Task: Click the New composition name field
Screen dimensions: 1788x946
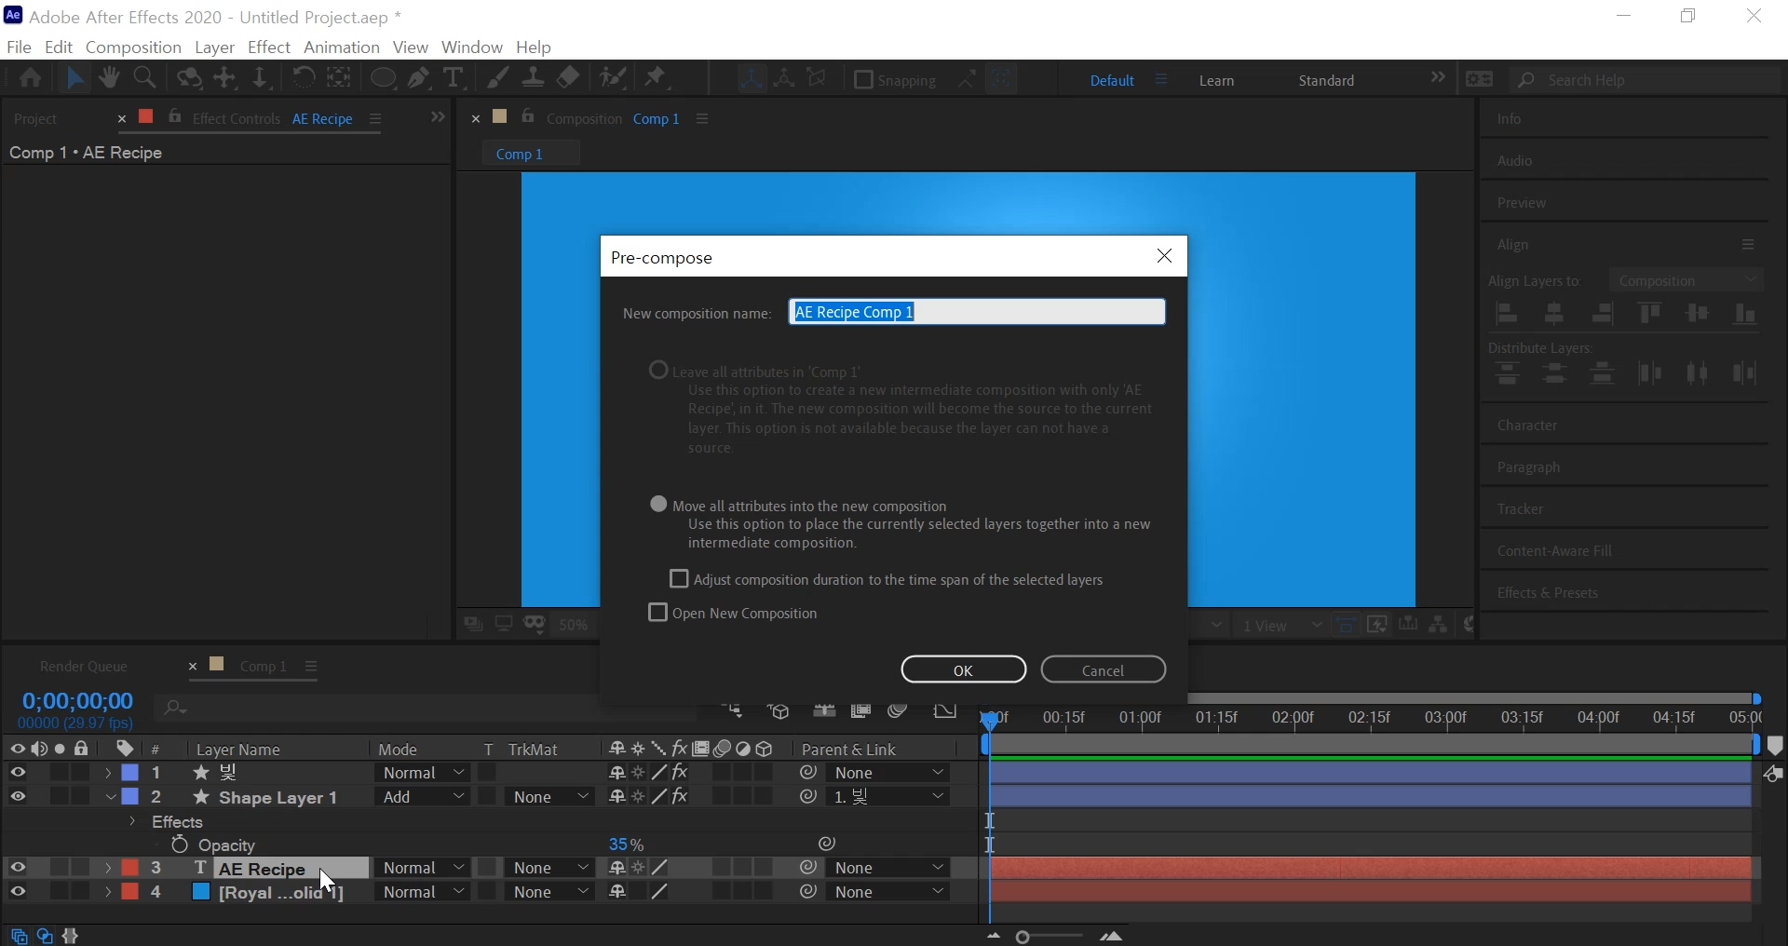Action: (x=977, y=312)
